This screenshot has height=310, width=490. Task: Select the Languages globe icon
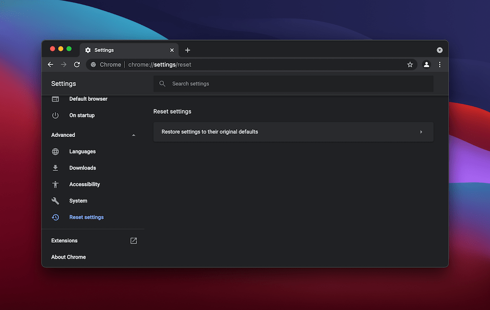tap(55, 151)
